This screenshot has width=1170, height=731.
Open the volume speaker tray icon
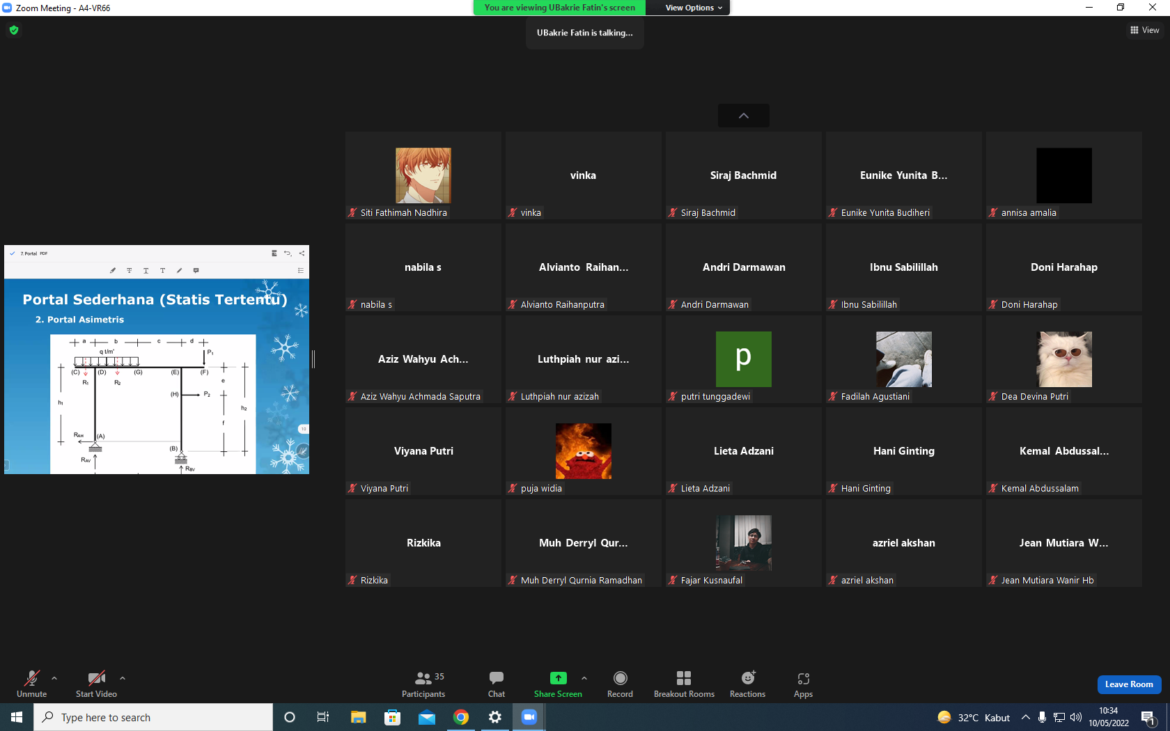pyautogui.click(x=1076, y=717)
